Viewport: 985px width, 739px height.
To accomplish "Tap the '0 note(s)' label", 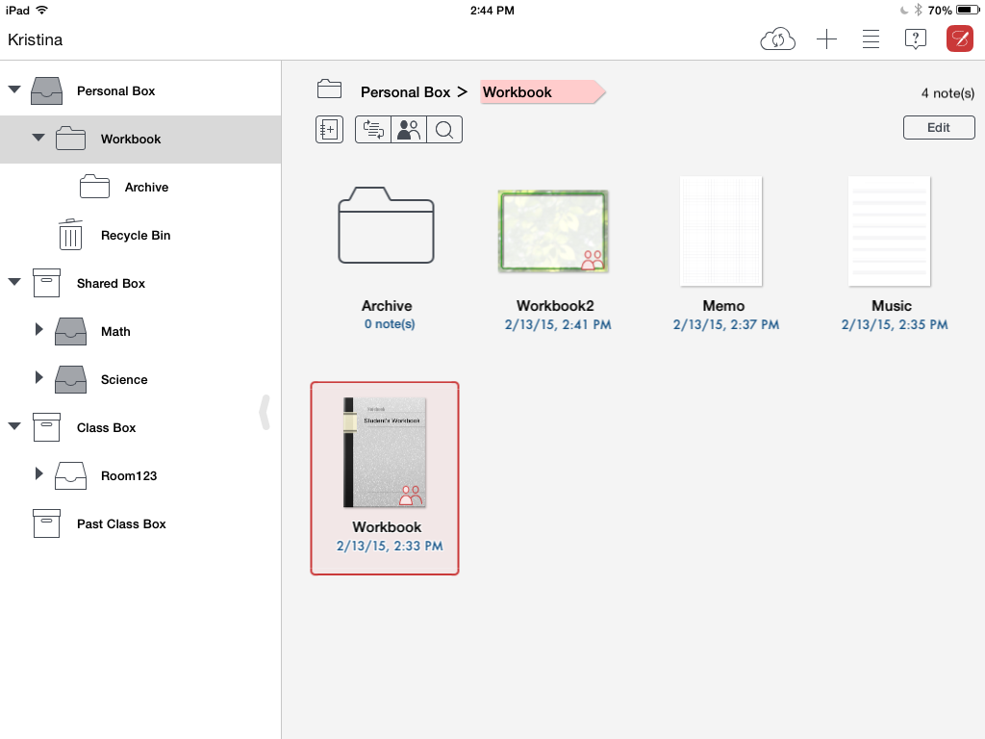I will point(390,324).
